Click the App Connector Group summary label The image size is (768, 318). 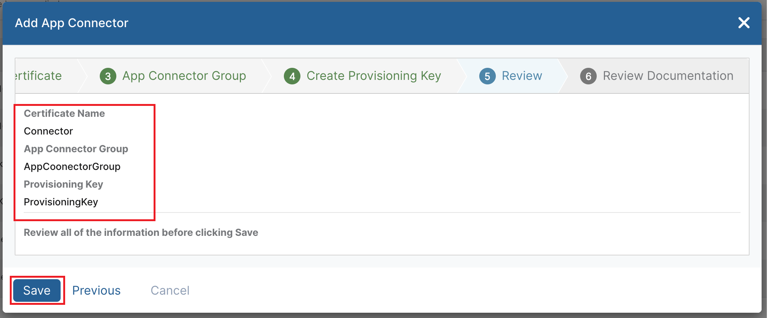76,149
